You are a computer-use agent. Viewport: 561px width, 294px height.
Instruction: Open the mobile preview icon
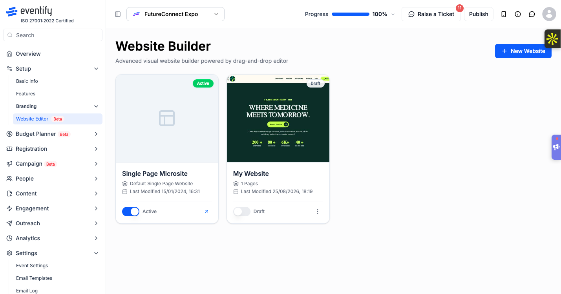(504, 14)
